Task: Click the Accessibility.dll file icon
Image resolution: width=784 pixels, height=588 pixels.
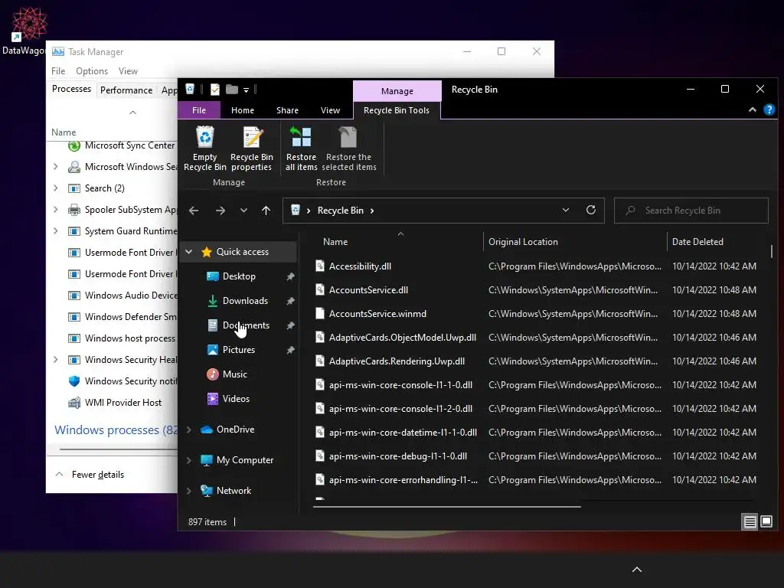Action: click(320, 266)
